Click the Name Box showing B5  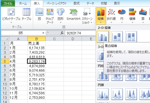tap(21, 33)
